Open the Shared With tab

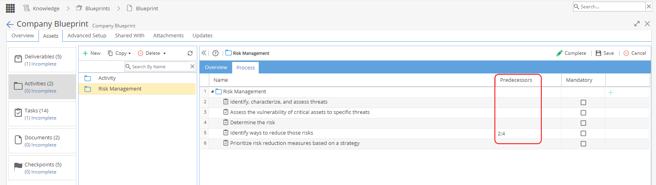[130, 36]
